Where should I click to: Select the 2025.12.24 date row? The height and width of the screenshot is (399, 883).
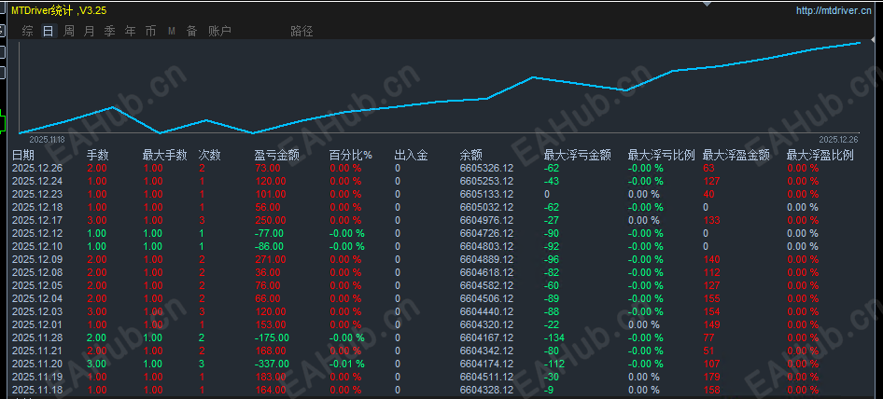(x=37, y=181)
